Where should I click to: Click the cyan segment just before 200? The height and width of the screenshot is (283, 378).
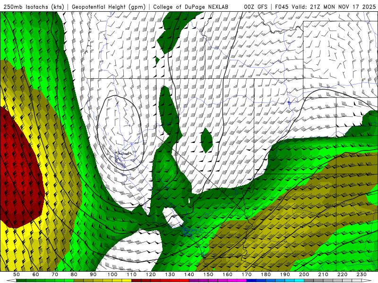[x=299, y=281]
